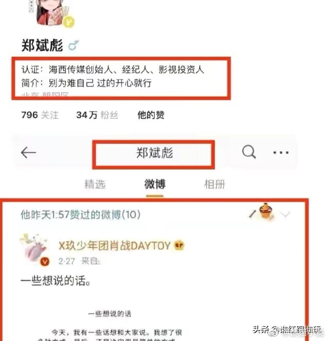View the 796 关注 following list
Screen dimensions: 328x341
click(40, 115)
